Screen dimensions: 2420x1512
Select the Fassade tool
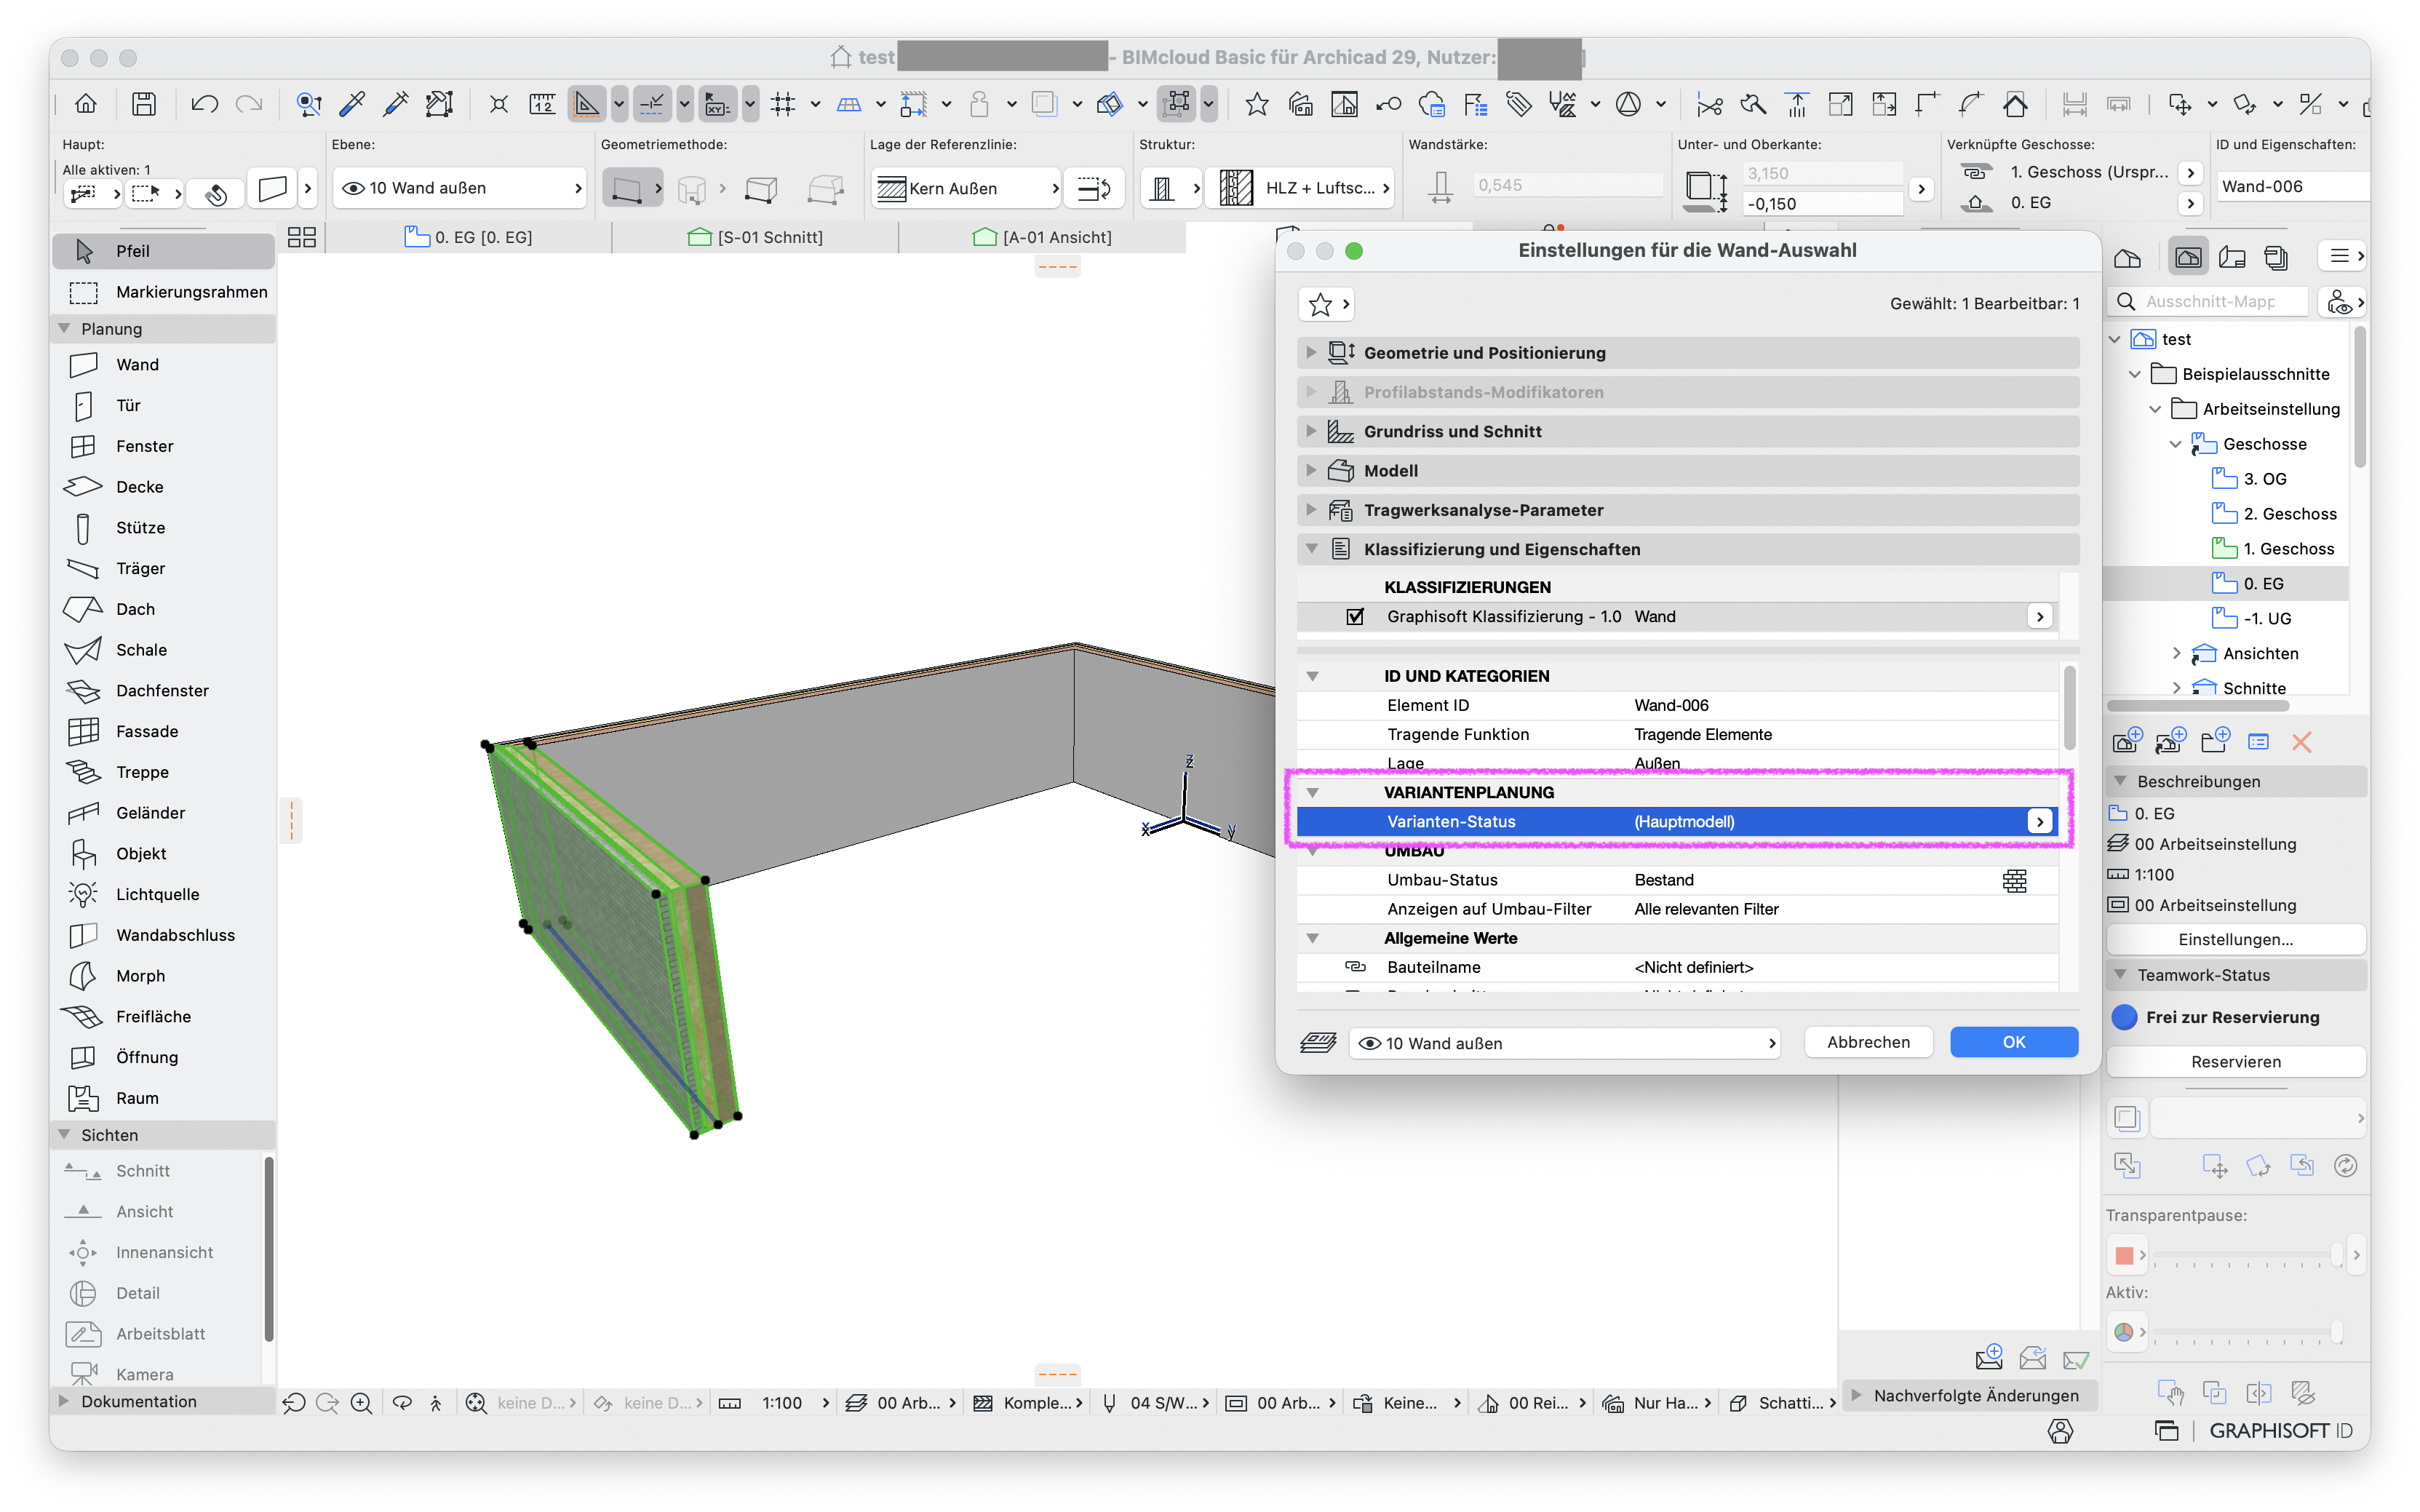[x=163, y=732]
